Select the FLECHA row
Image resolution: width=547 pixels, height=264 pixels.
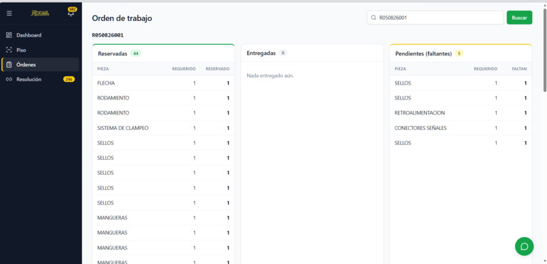pyautogui.click(x=164, y=83)
